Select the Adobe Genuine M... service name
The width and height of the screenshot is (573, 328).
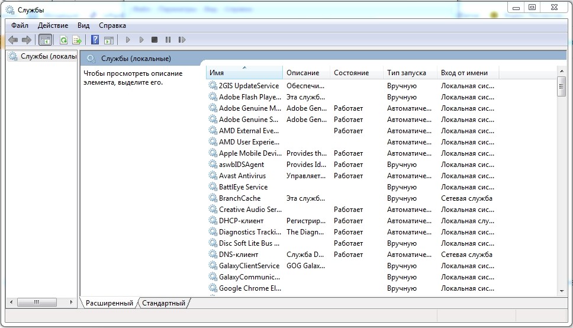pyautogui.click(x=250, y=108)
